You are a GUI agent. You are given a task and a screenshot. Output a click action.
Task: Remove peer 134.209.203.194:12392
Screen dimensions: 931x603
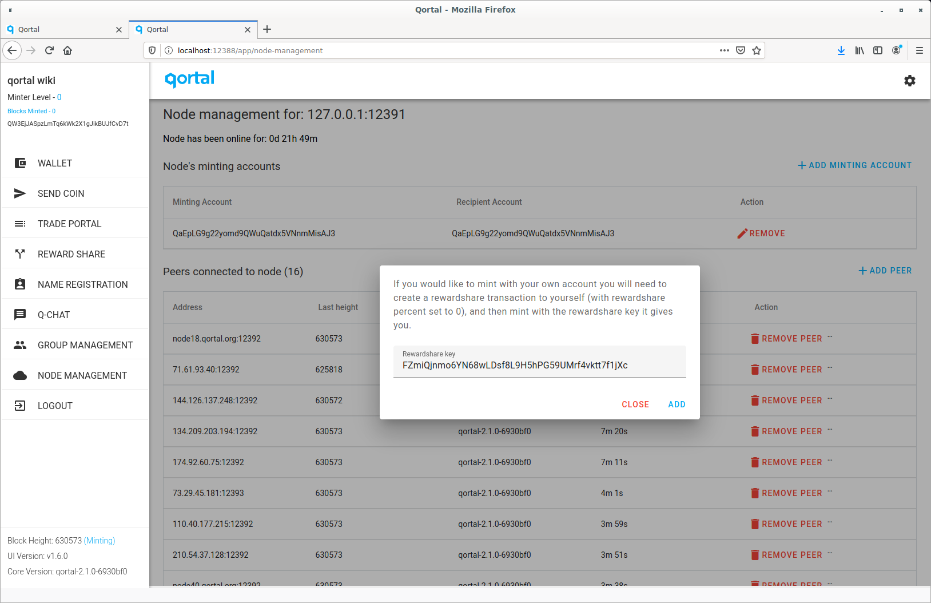click(x=786, y=431)
